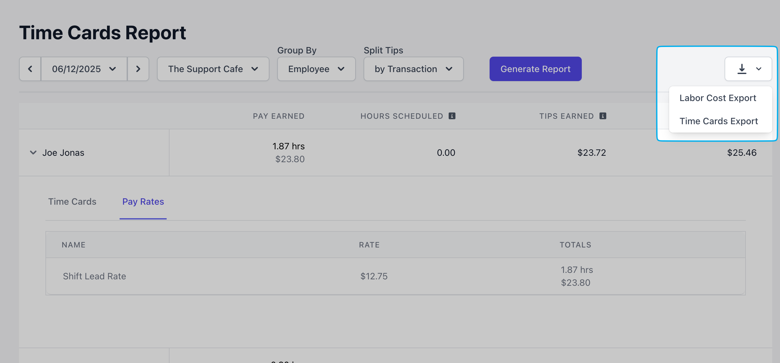Collapse the Joe Jonas row chevron
The width and height of the screenshot is (780, 363).
pos(33,153)
